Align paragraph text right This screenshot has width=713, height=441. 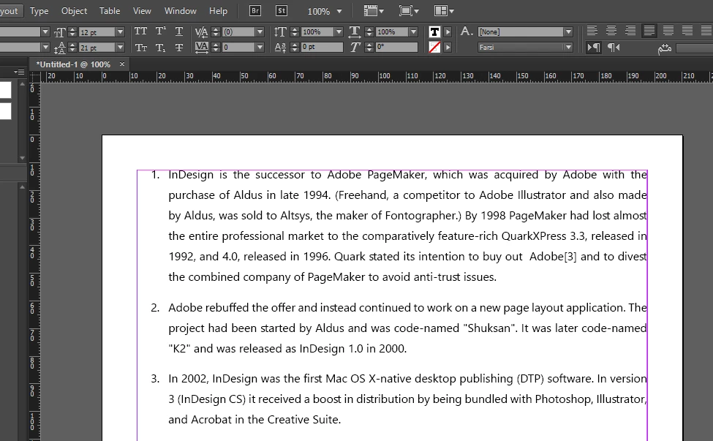pyautogui.click(x=630, y=31)
